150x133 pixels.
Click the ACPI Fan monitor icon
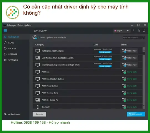click(38, 72)
